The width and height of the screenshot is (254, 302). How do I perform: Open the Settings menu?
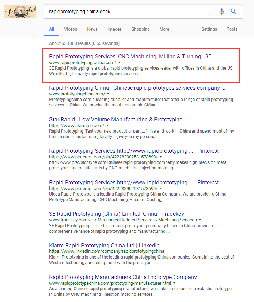[x=209, y=29]
